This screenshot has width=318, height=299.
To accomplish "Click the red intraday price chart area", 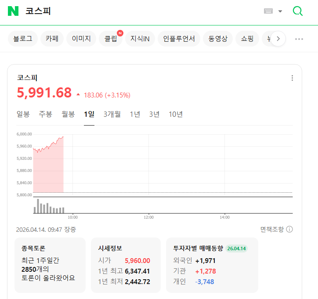I will (x=48, y=166).
